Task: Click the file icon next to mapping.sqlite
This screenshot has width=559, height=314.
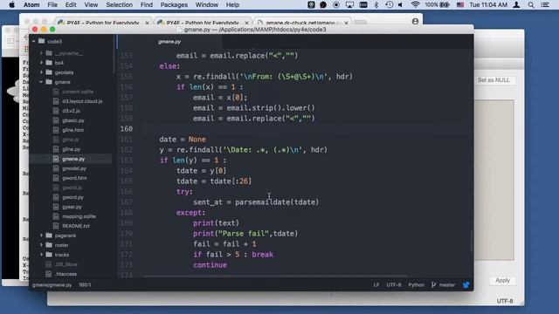Action: pyautogui.click(x=56, y=216)
